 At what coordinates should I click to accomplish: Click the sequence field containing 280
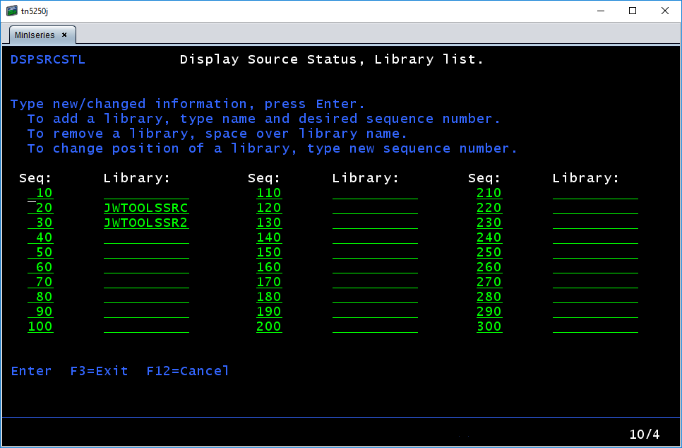489,297
